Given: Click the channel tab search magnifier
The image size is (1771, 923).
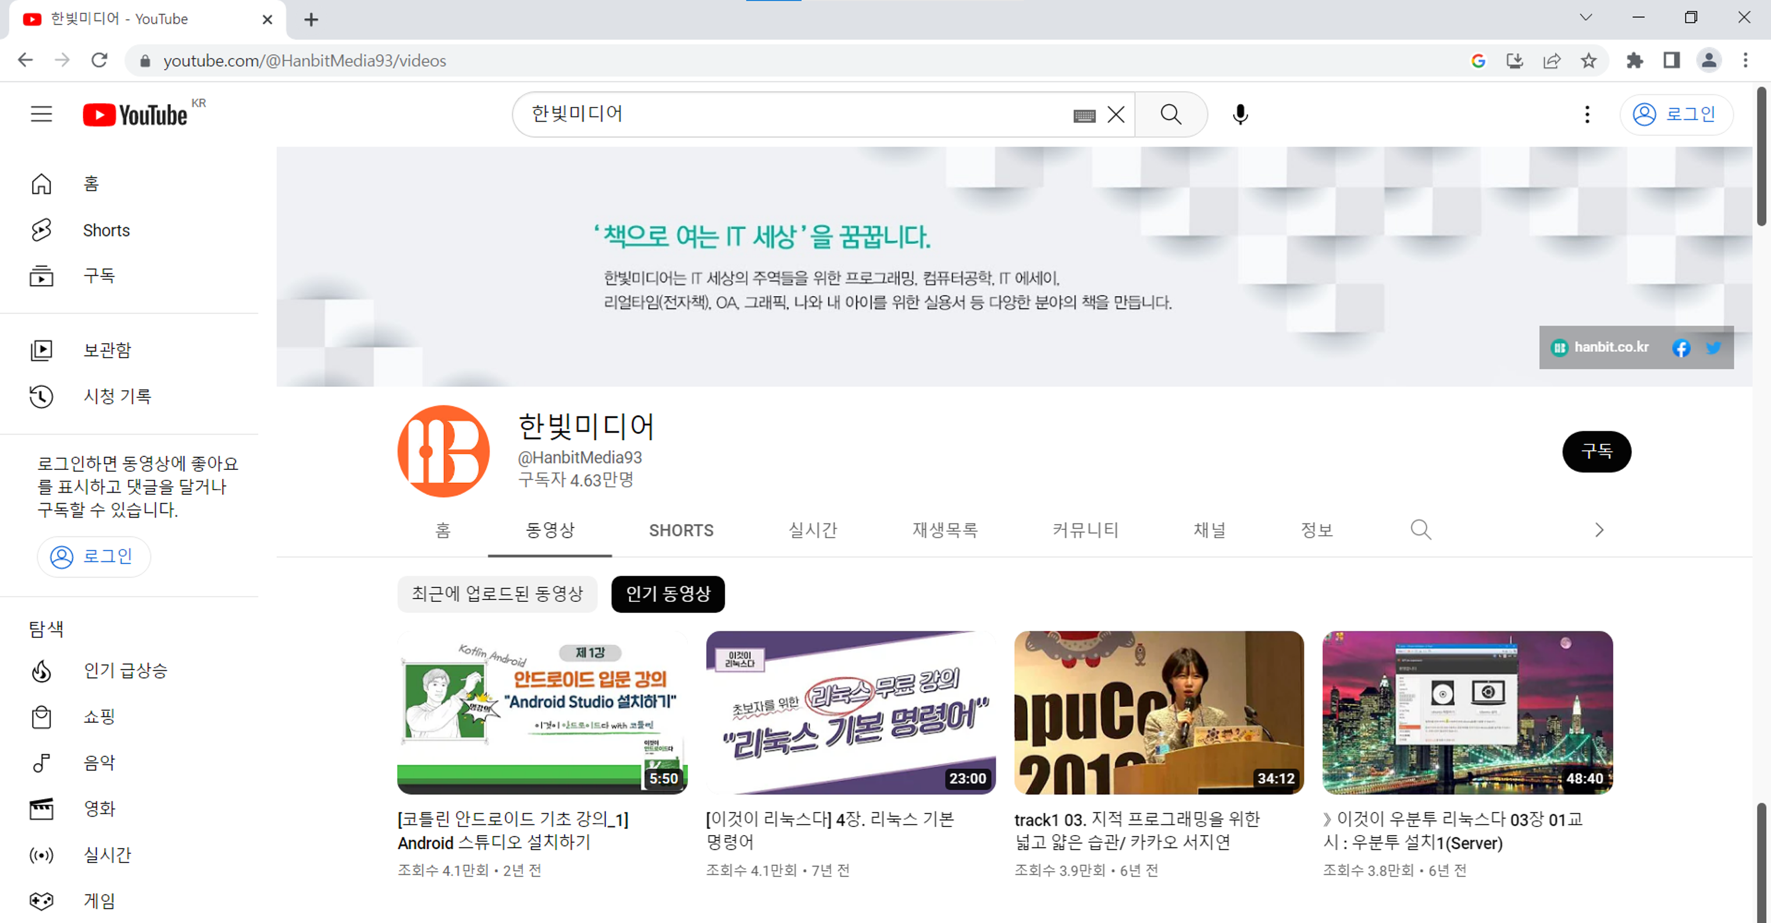Looking at the screenshot, I should click(1420, 530).
